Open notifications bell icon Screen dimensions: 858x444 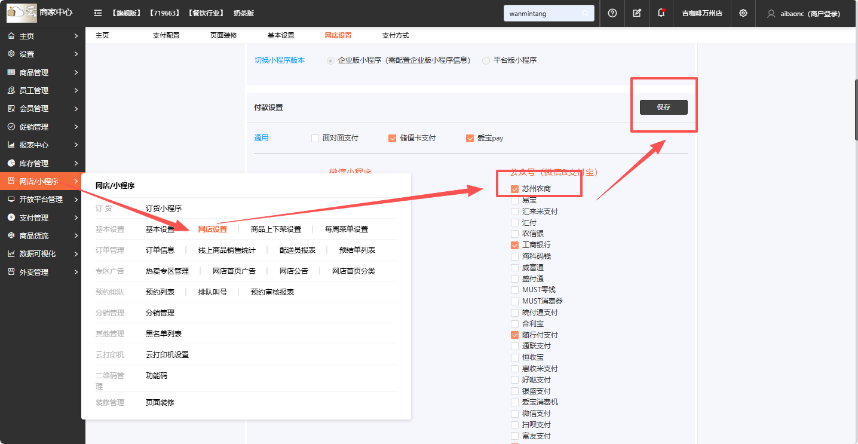(661, 13)
